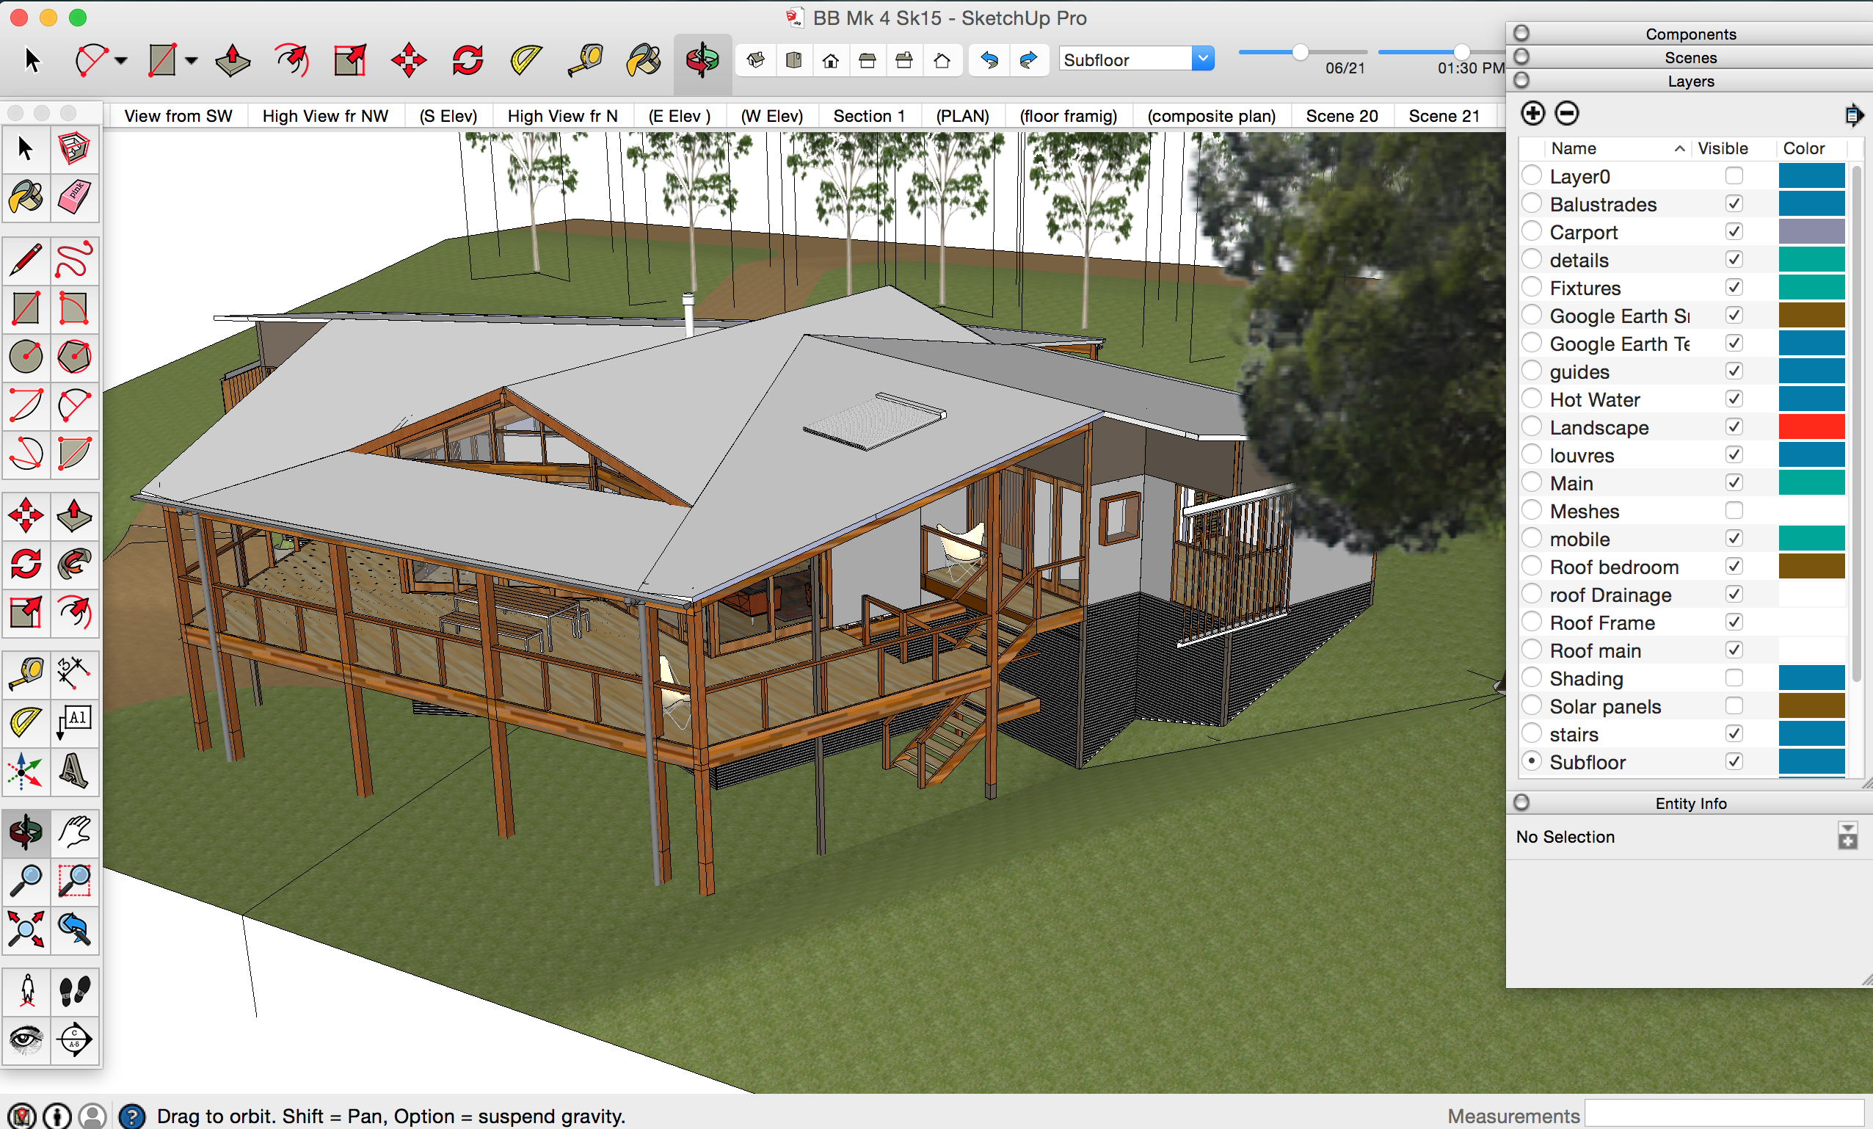Open the Layers panel details menu arrow

(1852, 115)
